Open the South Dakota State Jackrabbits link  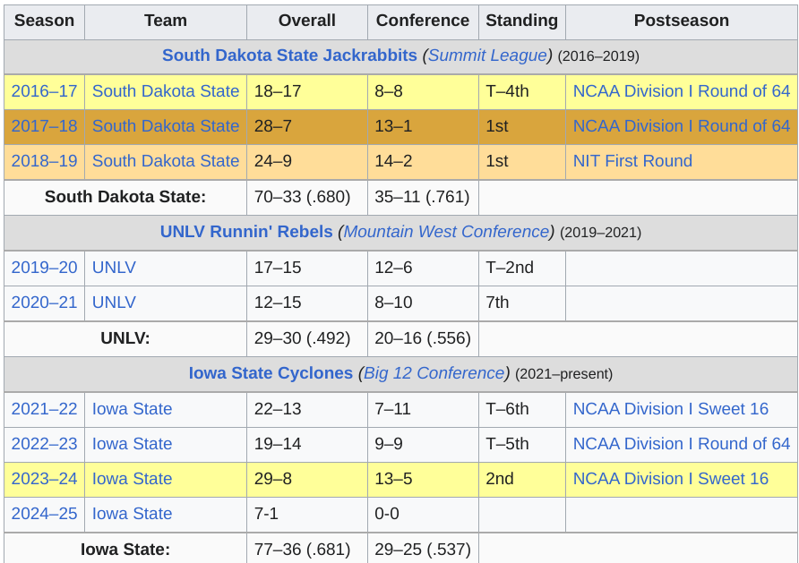point(289,55)
